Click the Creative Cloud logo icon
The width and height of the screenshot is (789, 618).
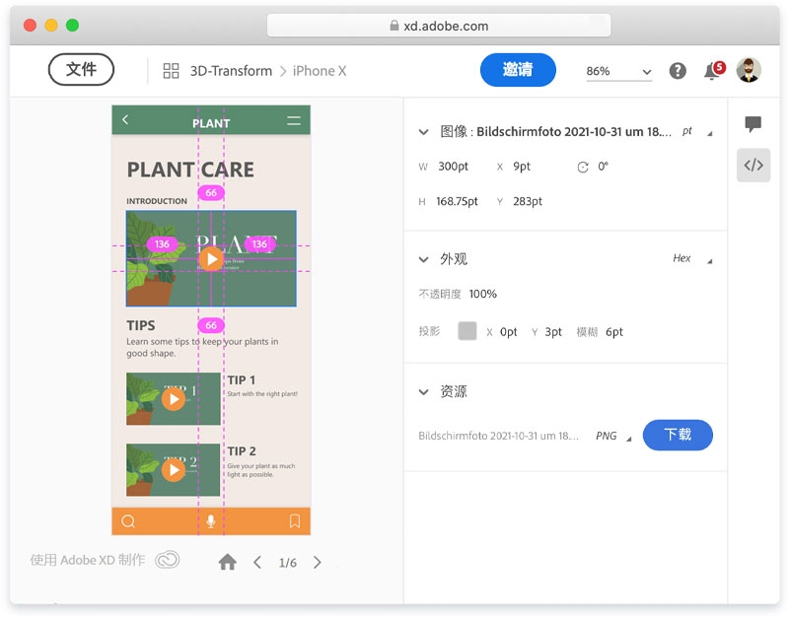167,560
